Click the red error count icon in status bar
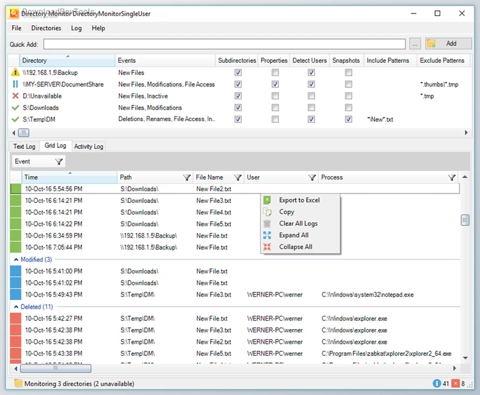Image resolution: width=480 pixels, height=395 pixels. 456,383
